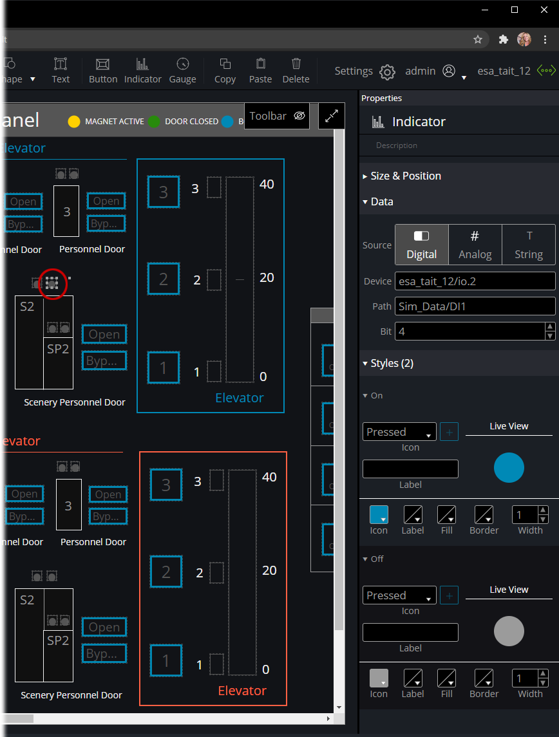Add icon to Off style
The image size is (559, 737).
(449, 595)
